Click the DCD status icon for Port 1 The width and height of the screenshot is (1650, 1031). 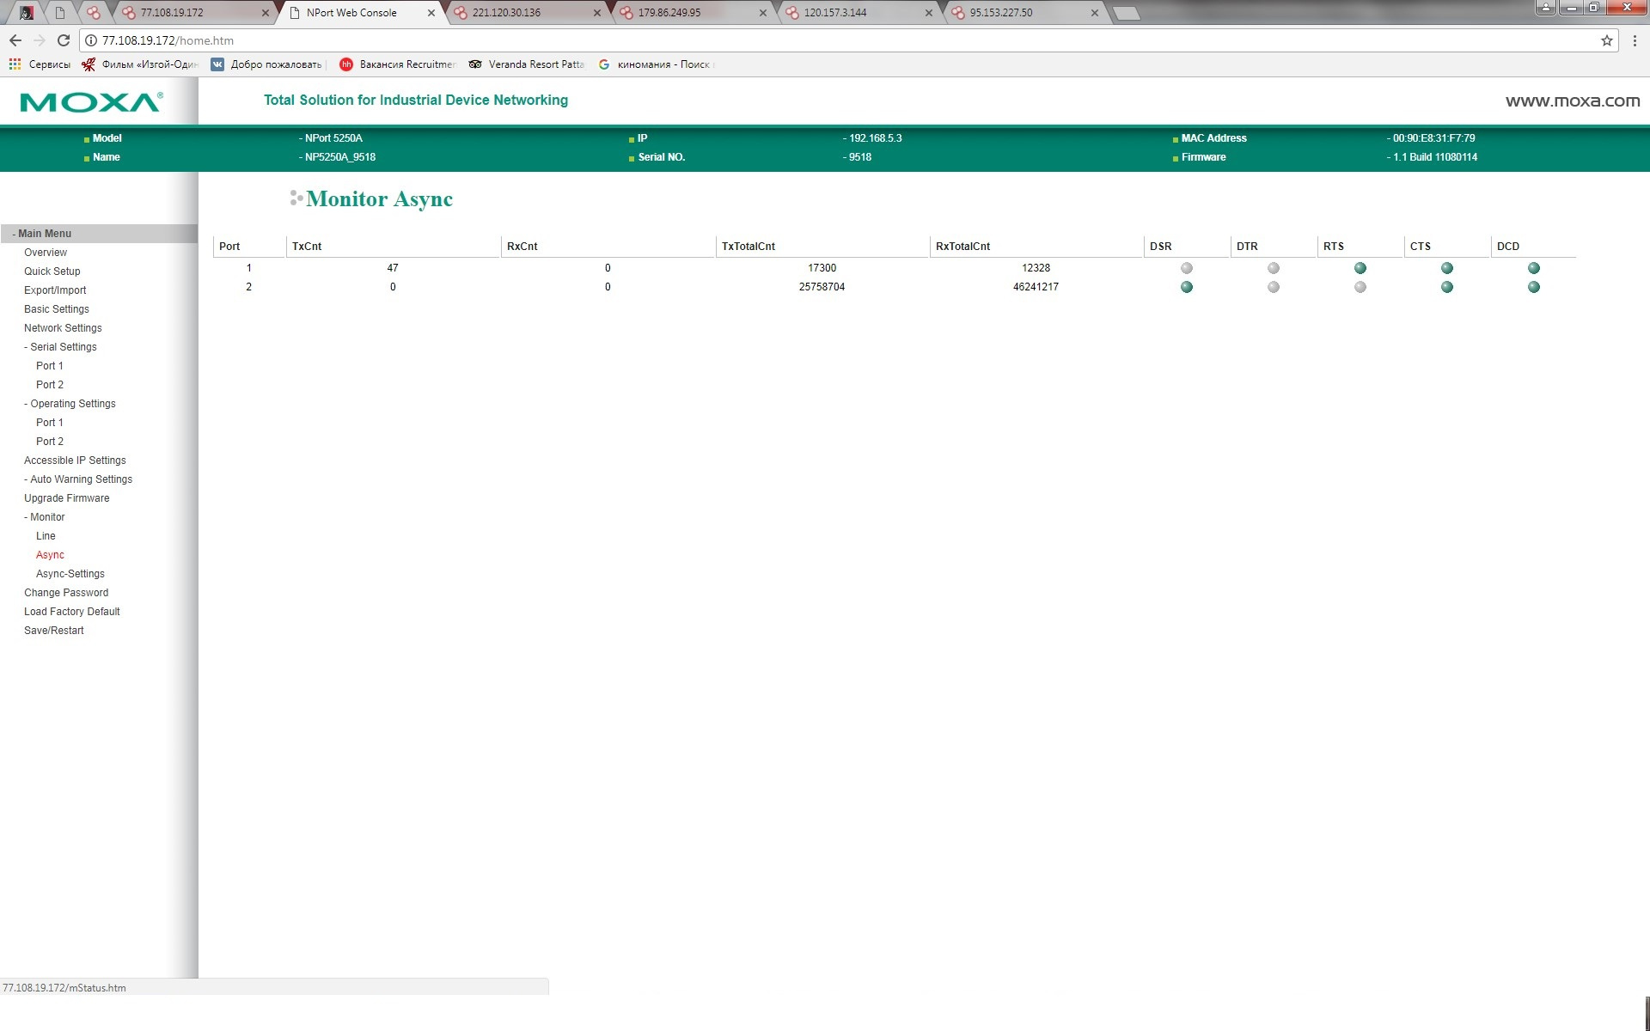1534,267
